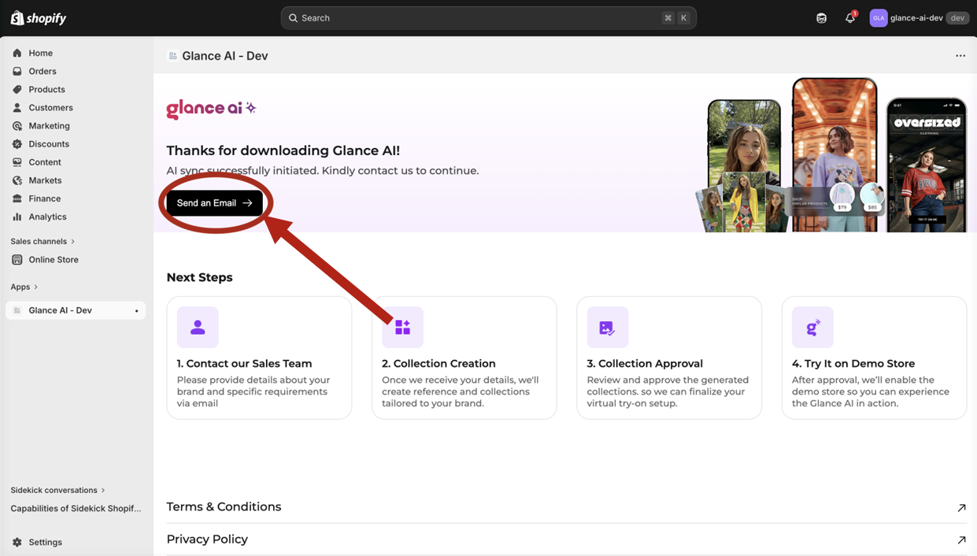Image resolution: width=977 pixels, height=556 pixels.
Task: Click the Markets globe icon
Action: [x=17, y=180]
